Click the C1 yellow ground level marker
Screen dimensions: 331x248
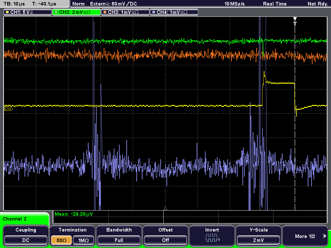coord(9,108)
